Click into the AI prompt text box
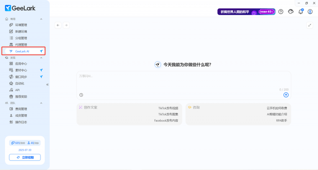This screenshot has height=170, width=318. tap(183, 82)
